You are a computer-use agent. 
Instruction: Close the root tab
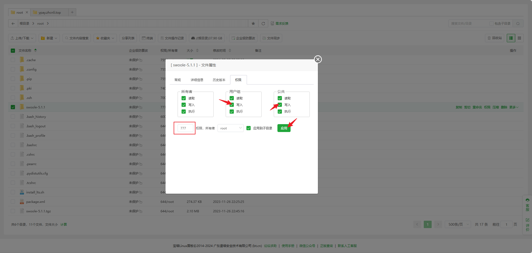[x=27, y=12]
